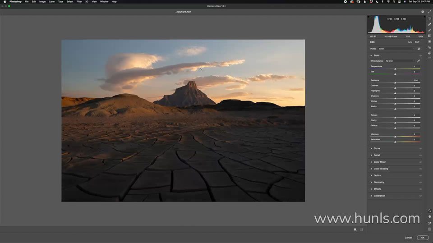Open the Filter menu
Viewport: 433px width, 243px height.
tap(79, 2)
